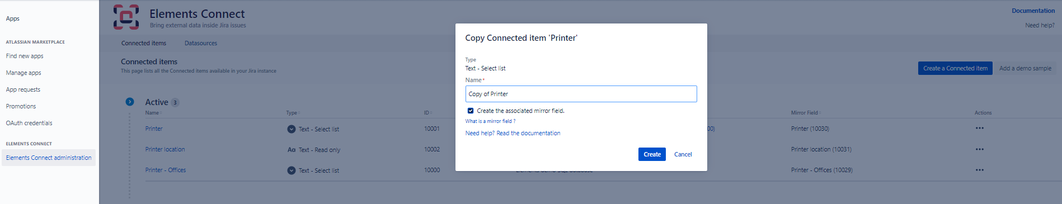This screenshot has height=204, width=1062.
Task: Select the Connected items tab
Action: [x=144, y=43]
